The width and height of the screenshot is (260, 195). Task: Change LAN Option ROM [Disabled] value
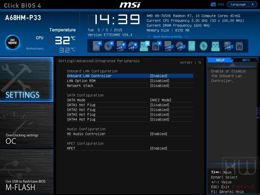(160, 81)
